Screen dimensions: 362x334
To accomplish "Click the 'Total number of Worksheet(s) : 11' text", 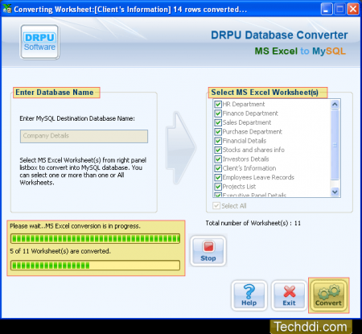I will (x=253, y=223).
